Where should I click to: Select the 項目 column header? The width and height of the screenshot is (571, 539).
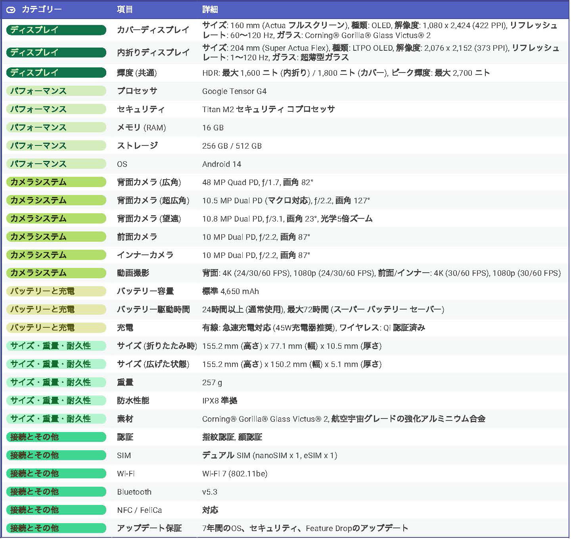pos(125,10)
